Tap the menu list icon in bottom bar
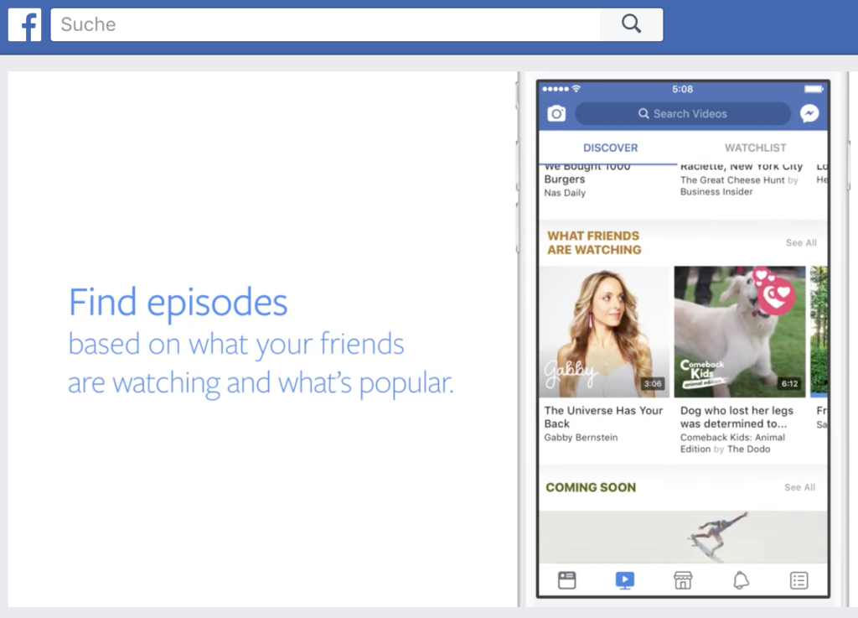This screenshot has width=858, height=618. [x=799, y=580]
